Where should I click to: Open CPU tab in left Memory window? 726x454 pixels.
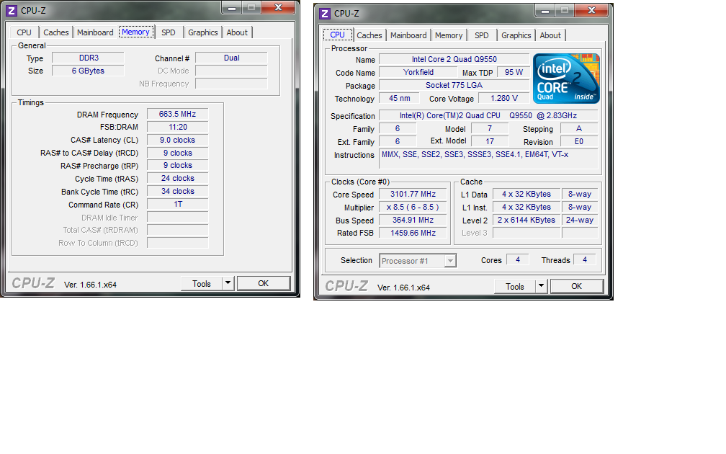(x=24, y=32)
